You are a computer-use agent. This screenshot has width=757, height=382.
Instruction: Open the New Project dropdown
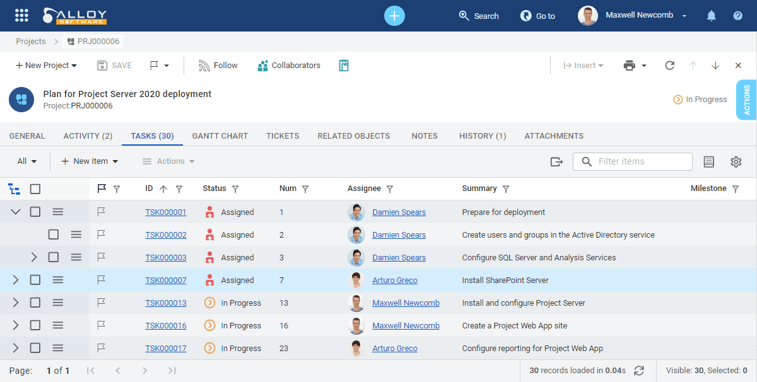click(46, 66)
